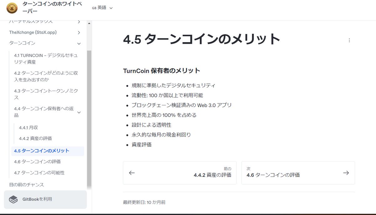Open 4.2 ターンコインがどのように収入を生み出すのか

click(46, 77)
